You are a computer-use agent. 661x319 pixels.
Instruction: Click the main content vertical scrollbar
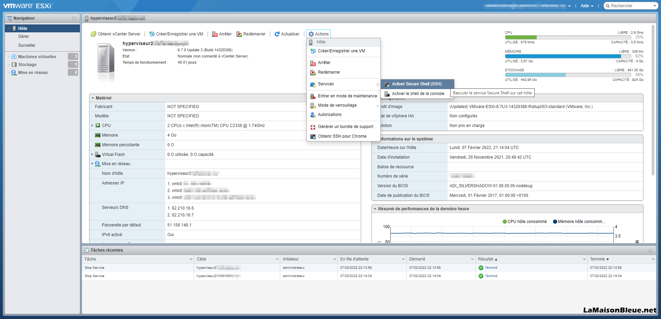(653, 100)
